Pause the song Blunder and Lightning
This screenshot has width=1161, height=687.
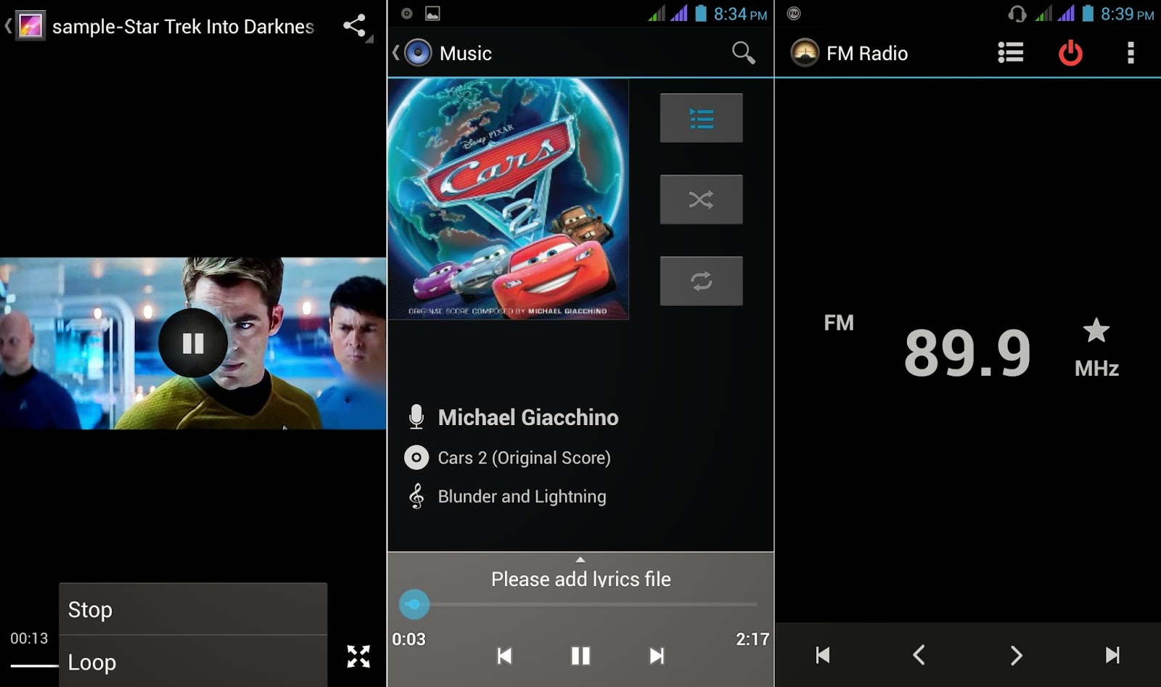(x=580, y=656)
